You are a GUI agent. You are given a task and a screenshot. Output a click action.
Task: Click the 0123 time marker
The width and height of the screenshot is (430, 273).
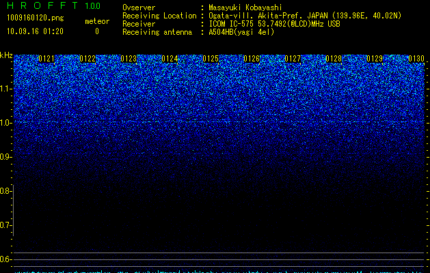click(129, 59)
